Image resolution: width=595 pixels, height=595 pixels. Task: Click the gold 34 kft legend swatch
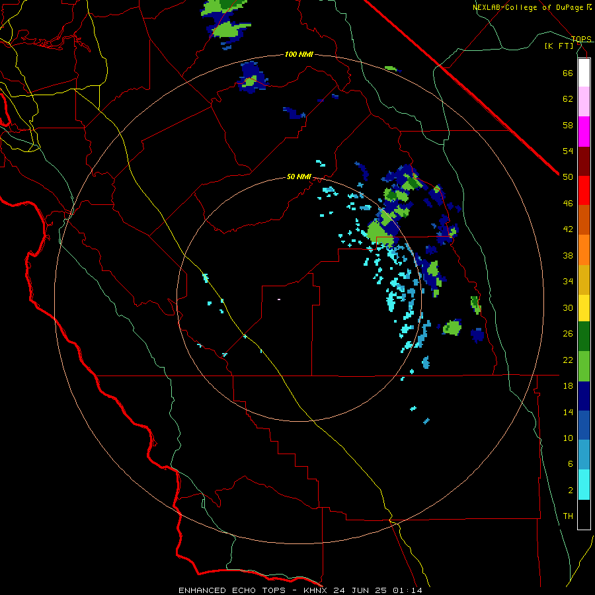(584, 280)
